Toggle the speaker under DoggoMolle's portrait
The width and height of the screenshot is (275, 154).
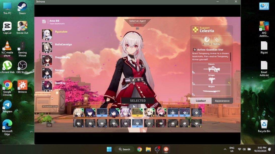pos(47,65)
